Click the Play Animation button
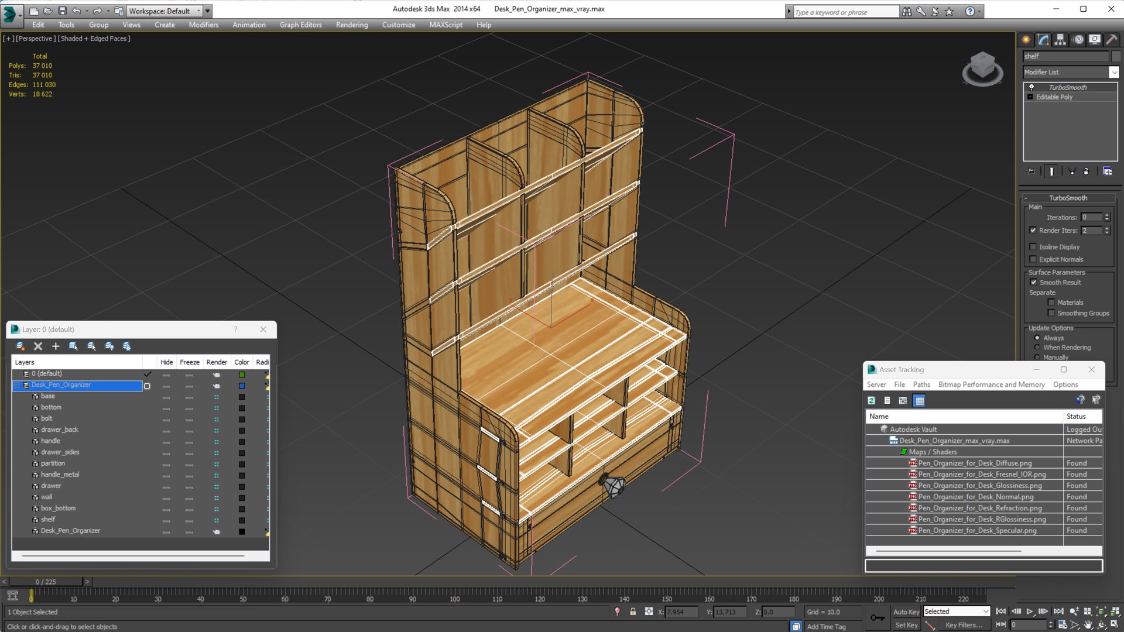This screenshot has width=1124, height=632. [1030, 612]
